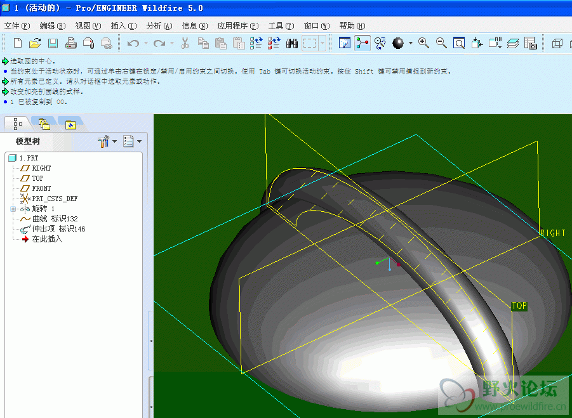Click the 在此插入 insert marker
The width and height of the screenshot is (572, 418).
[x=42, y=239]
